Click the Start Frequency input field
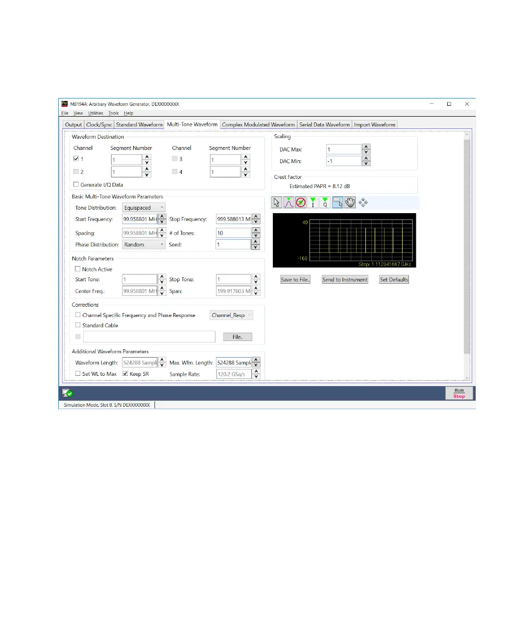The height and width of the screenshot is (635, 529). point(139,219)
